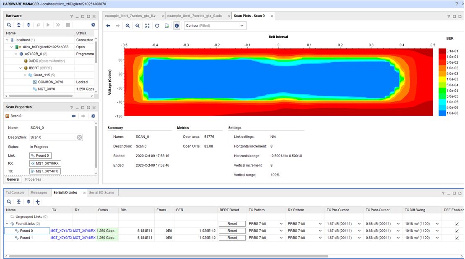
Task: Toggle DFE Enabled checkbox for Found Links row
Action: point(457,224)
